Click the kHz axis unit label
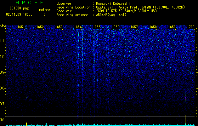 (3, 26)
